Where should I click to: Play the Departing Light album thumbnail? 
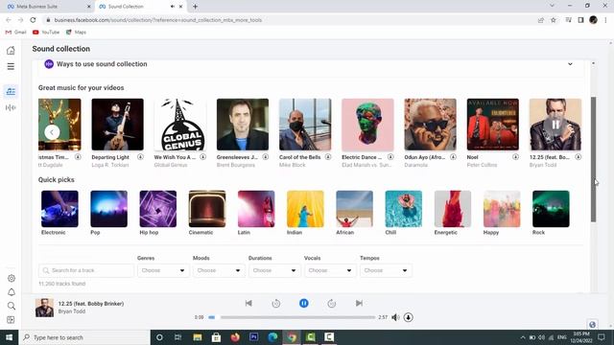117,125
